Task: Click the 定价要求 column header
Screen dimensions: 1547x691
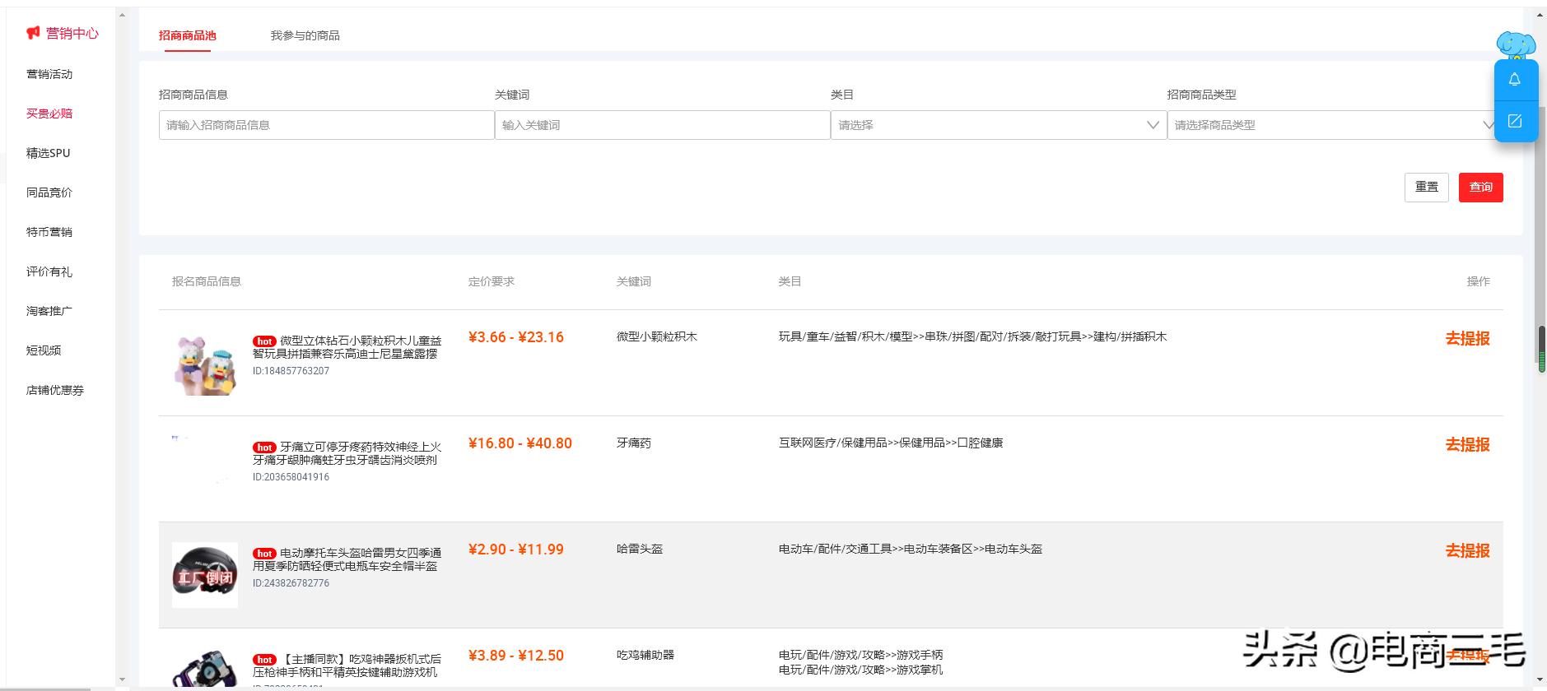Action: tap(492, 281)
